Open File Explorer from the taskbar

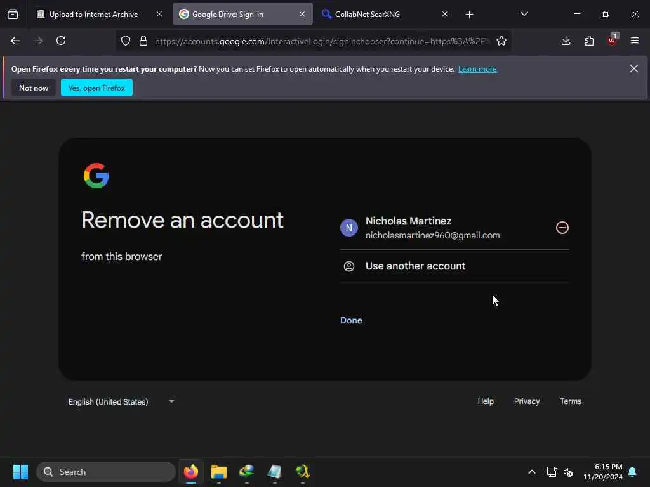219,472
